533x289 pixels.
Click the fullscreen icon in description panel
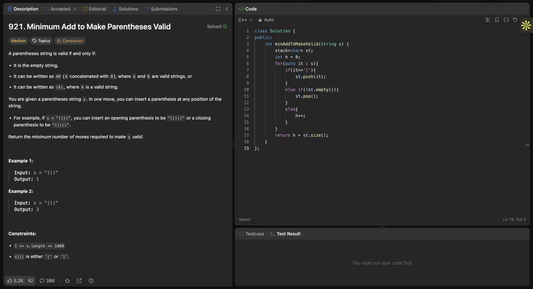point(218,9)
